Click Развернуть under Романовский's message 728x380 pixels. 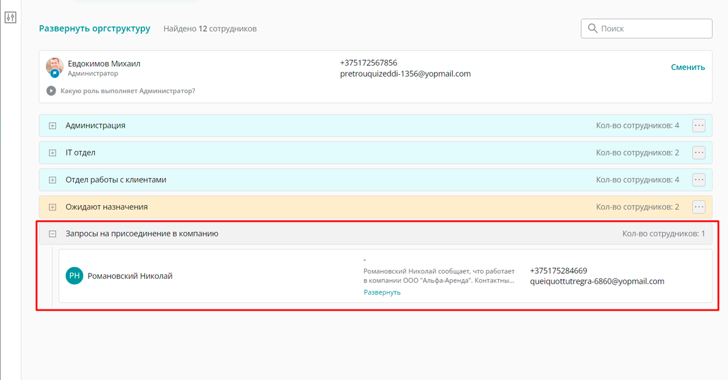pyautogui.click(x=382, y=292)
